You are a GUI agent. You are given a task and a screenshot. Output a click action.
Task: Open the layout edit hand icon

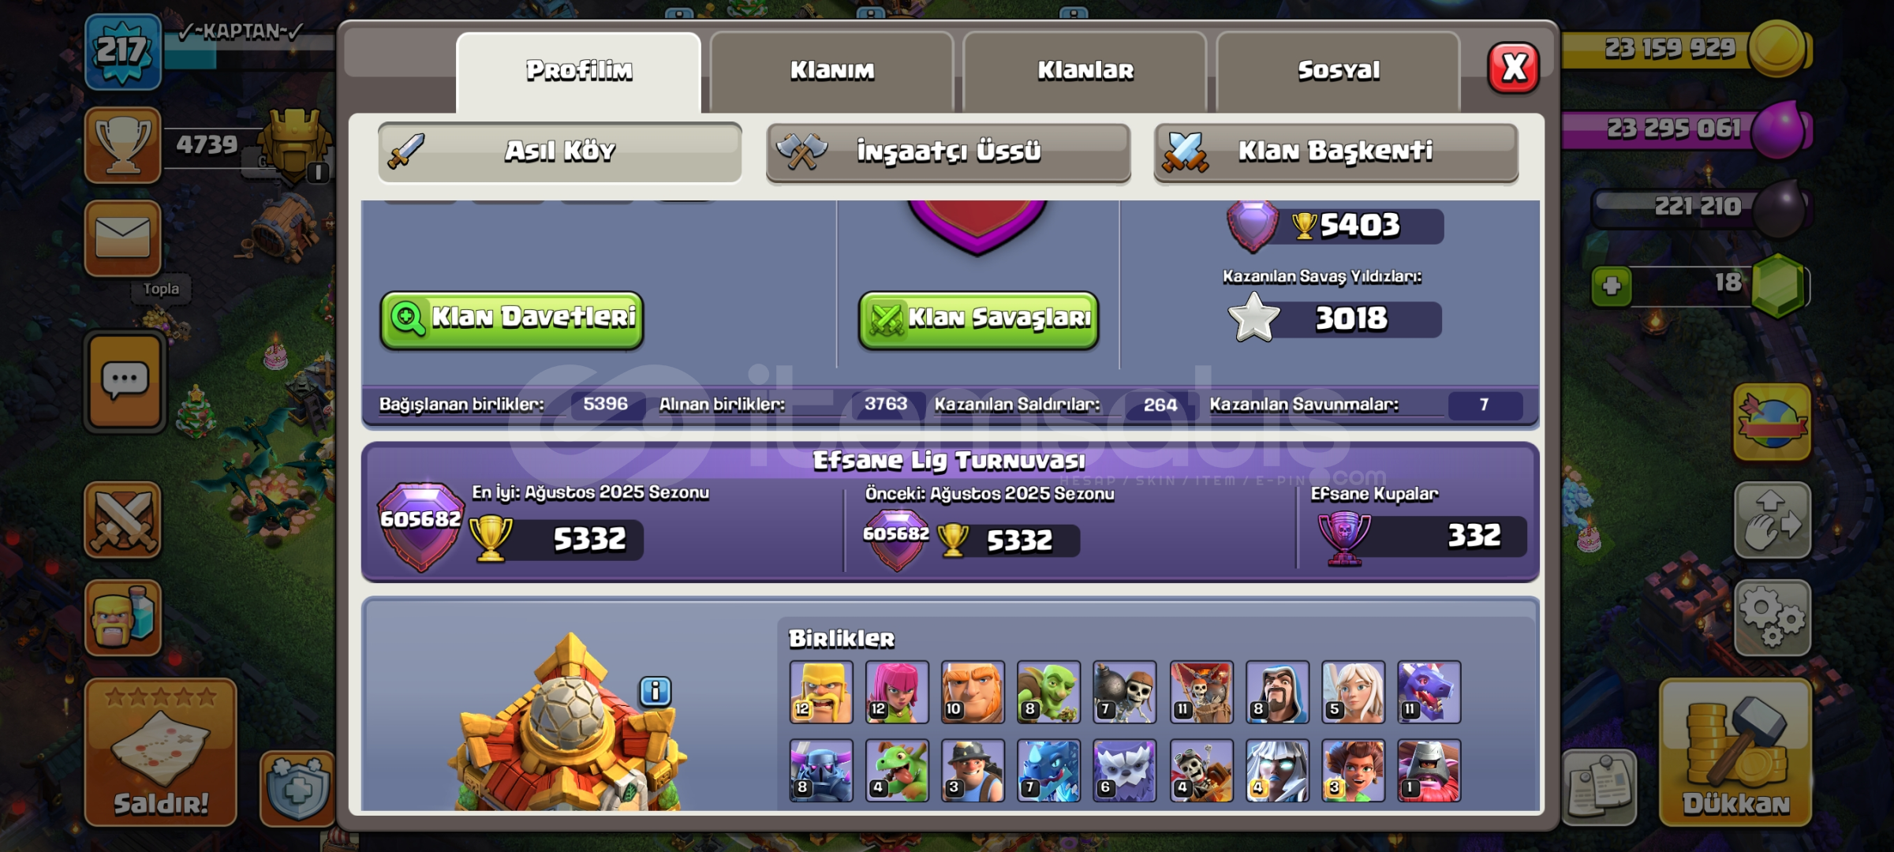[1772, 520]
